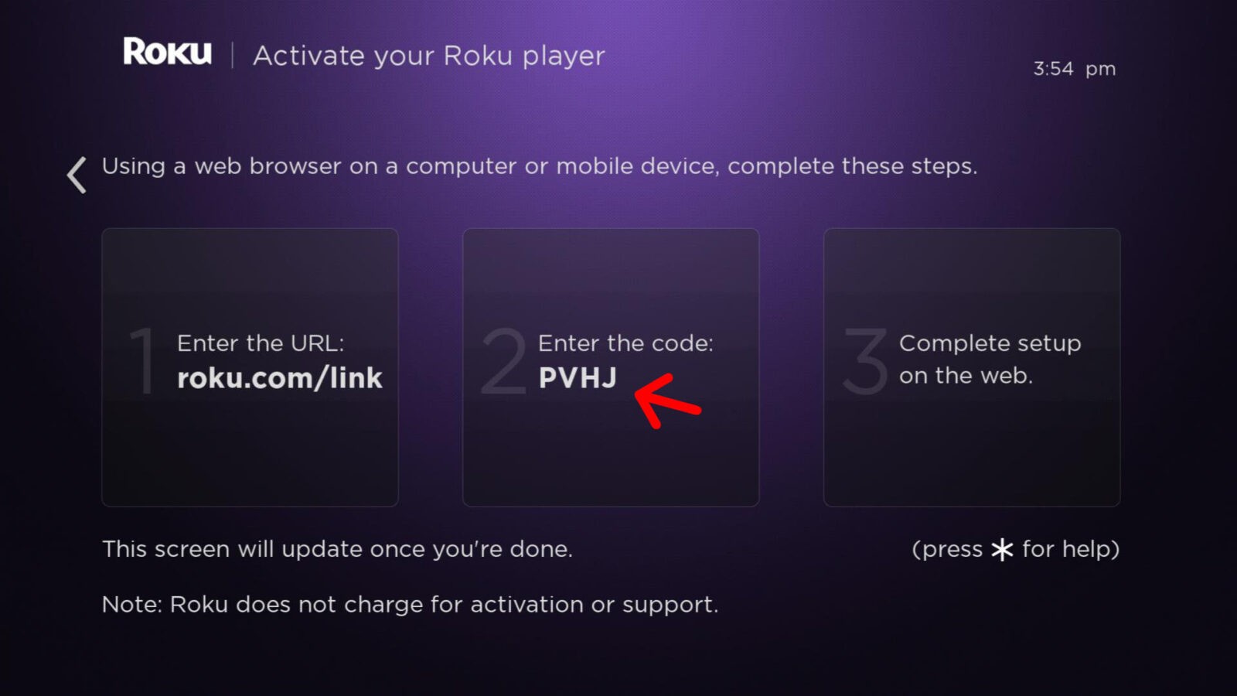
Task: Click the title bar divider line beside Roku
Action: coord(232,55)
